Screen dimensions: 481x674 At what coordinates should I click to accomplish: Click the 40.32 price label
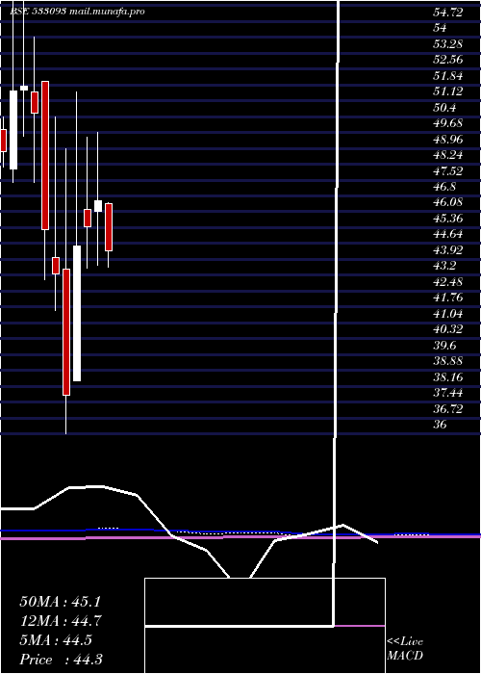coord(448,329)
